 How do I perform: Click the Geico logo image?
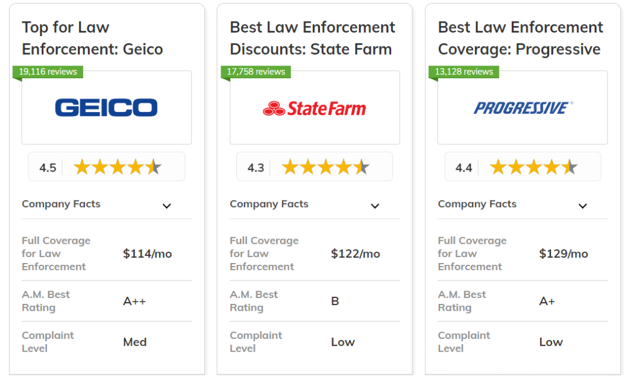pyautogui.click(x=106, y=107)
